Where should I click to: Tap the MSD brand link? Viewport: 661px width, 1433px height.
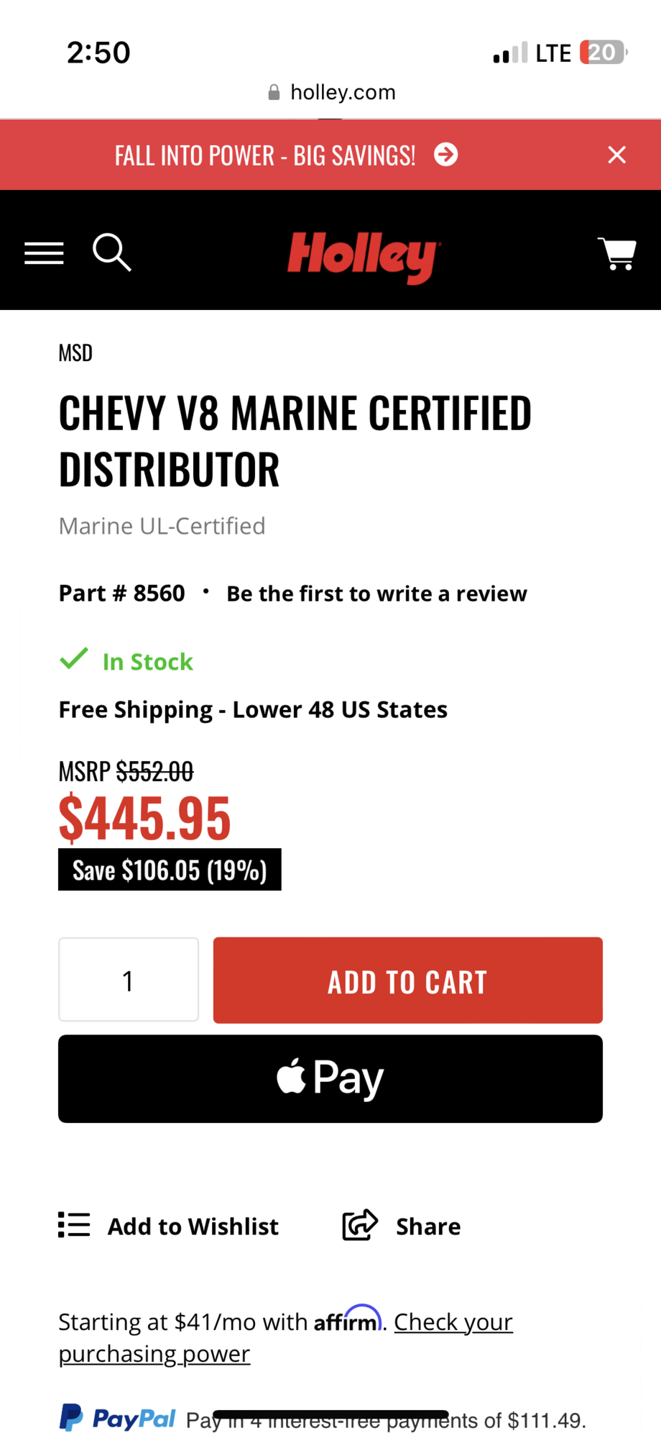[75, 352]
